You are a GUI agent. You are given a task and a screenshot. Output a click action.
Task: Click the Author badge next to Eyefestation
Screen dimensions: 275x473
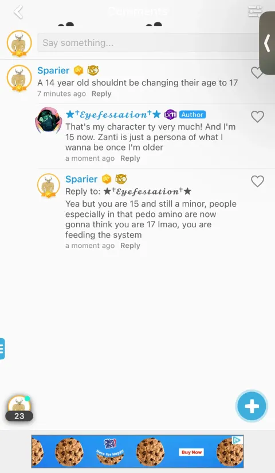(x=192, y=115)
